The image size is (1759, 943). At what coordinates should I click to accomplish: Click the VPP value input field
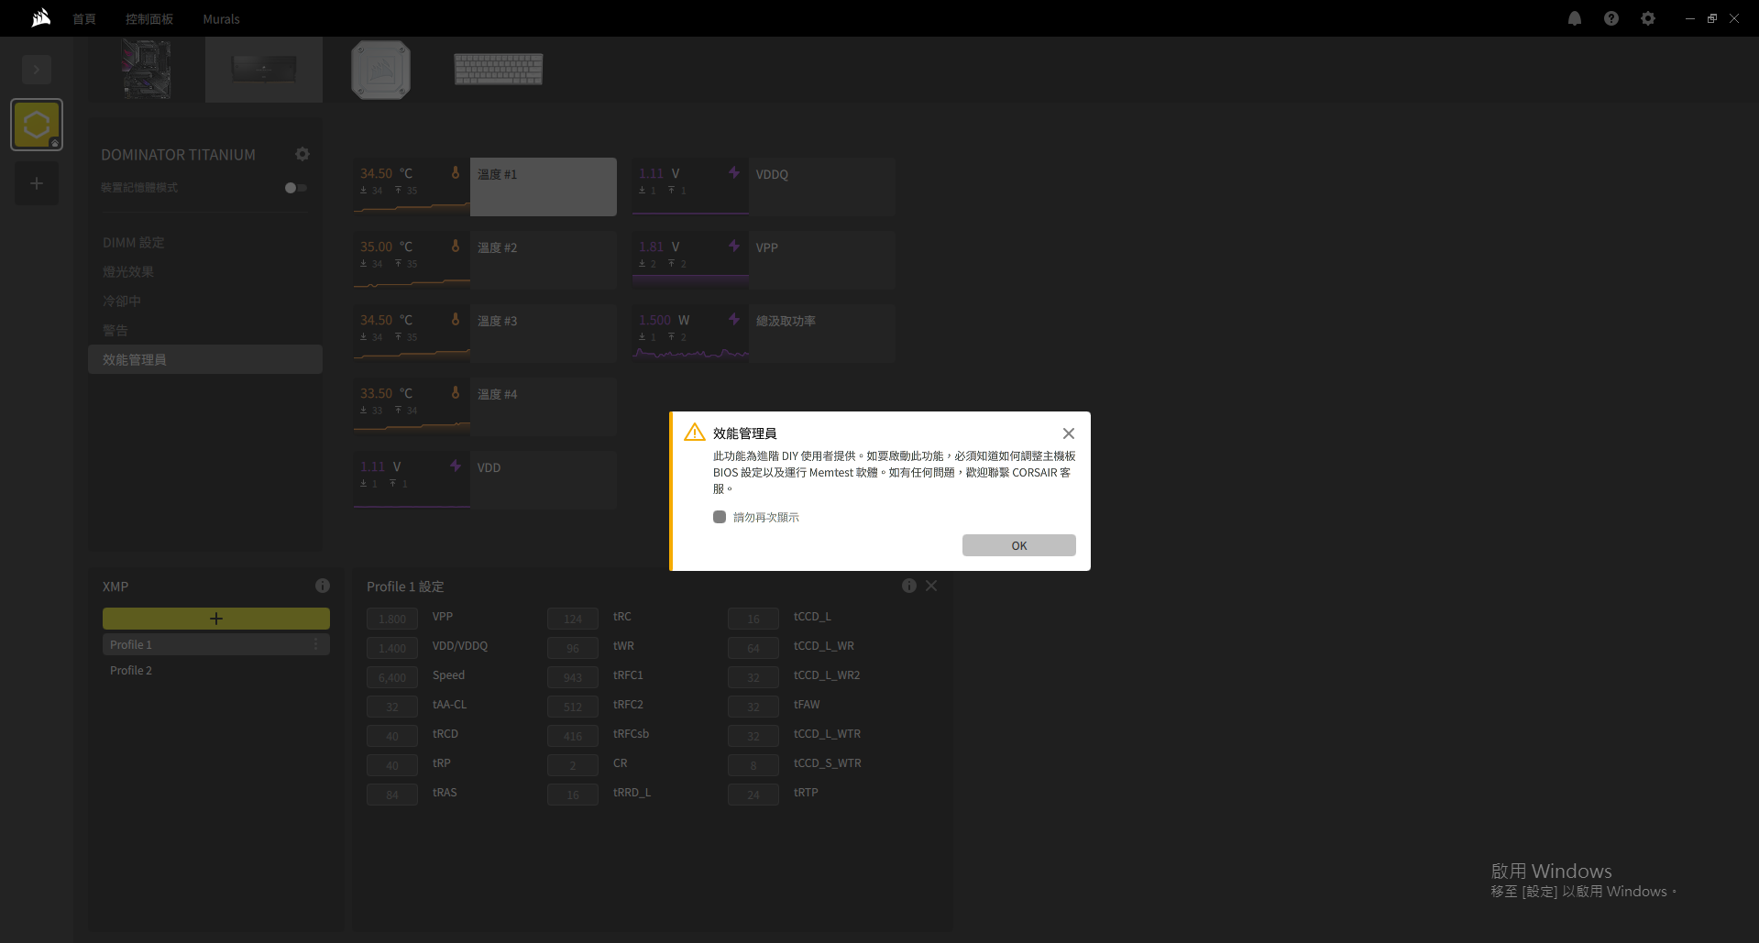pyautogui.click(x=392, y=619)
